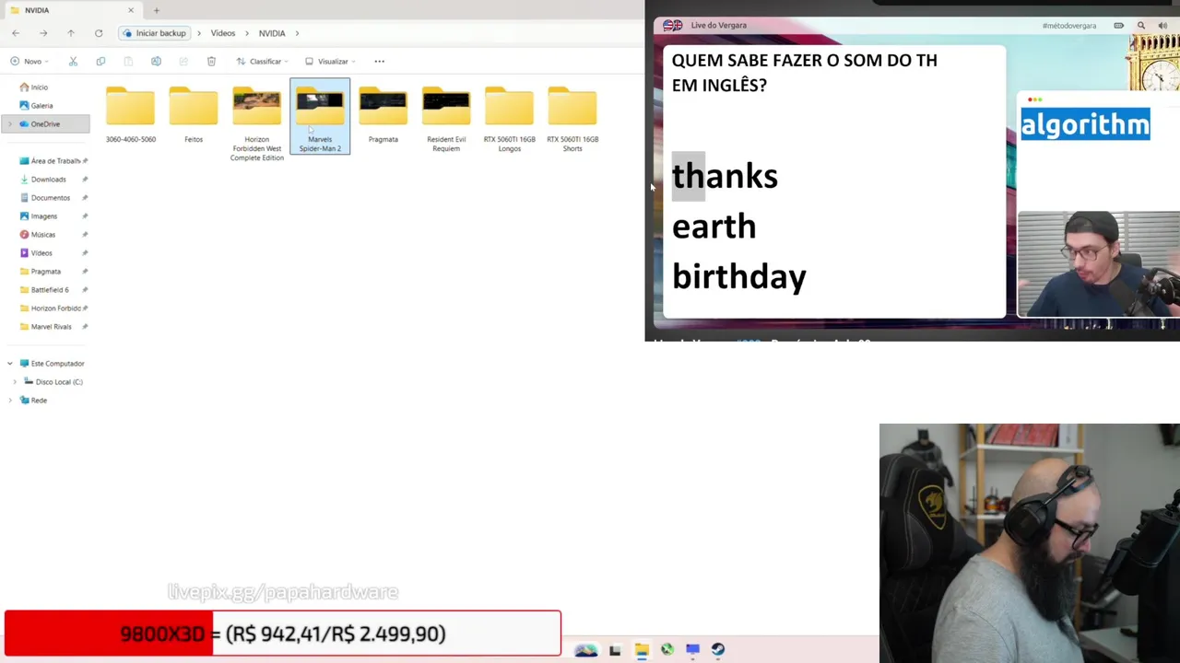Click the #métodovergara hashtag text

[x=1069, y=26]
